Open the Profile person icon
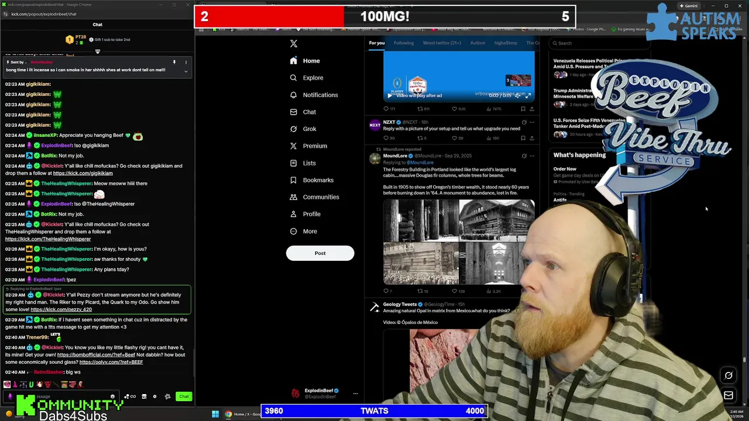This screenshot has height=421, width=749. pos(294,214)
